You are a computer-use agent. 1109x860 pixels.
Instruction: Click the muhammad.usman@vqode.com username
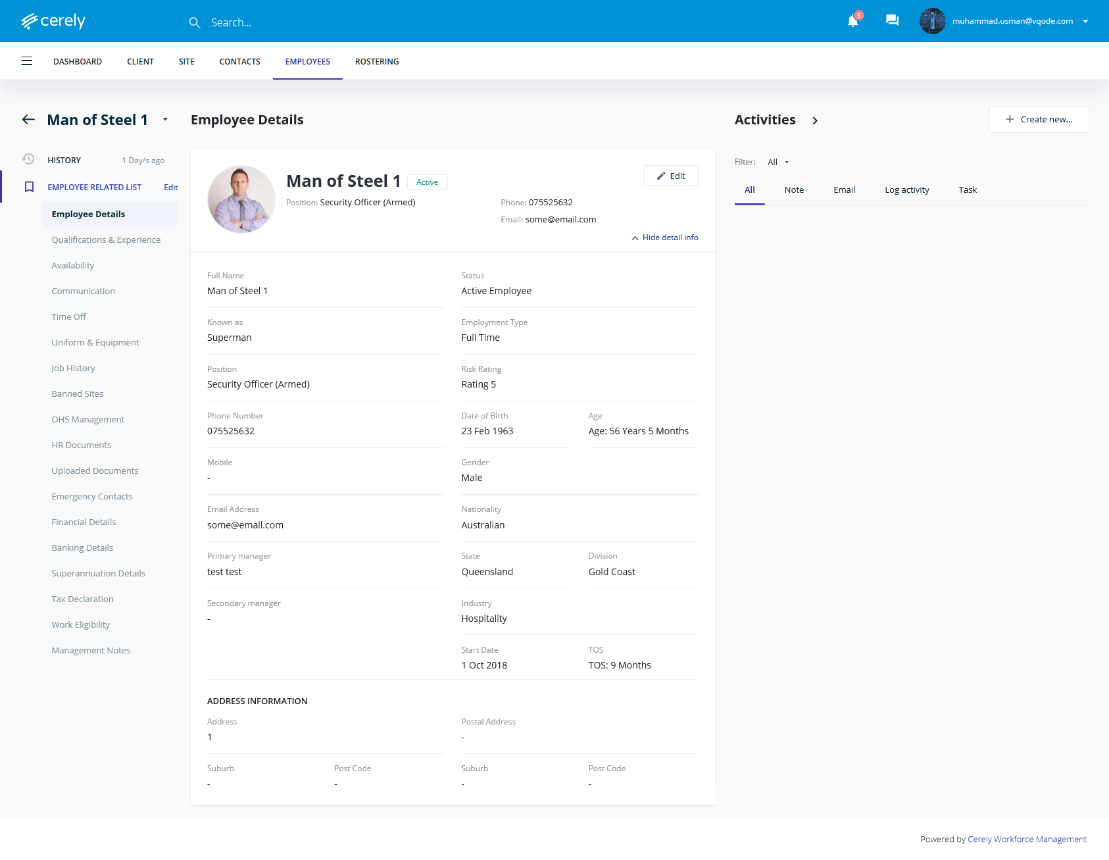(1012, 21)
